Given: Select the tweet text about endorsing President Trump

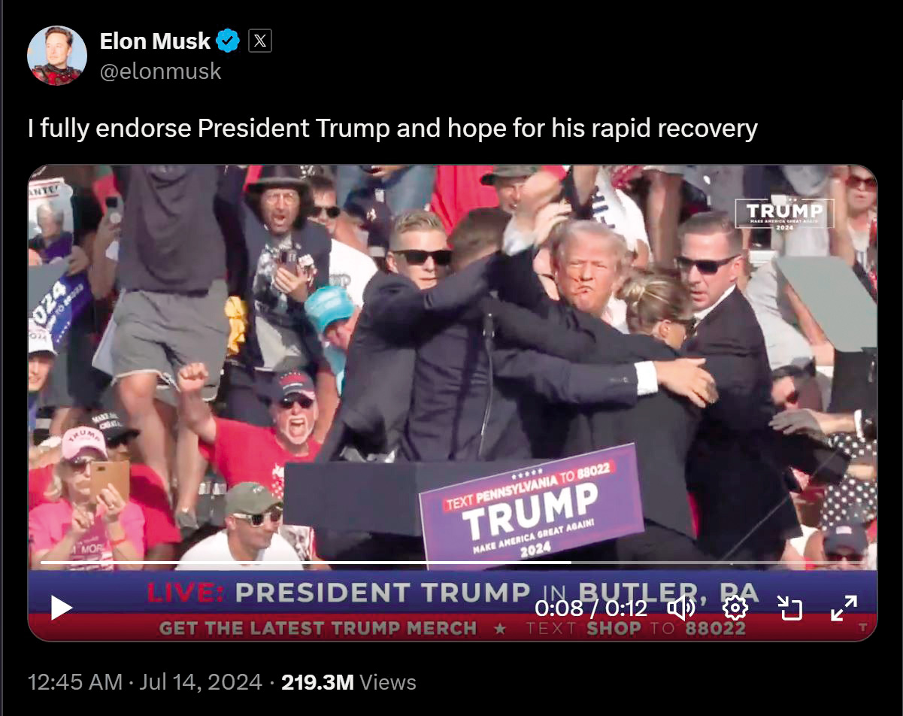Looking at the screenshot, I should [x=392, y=129].
